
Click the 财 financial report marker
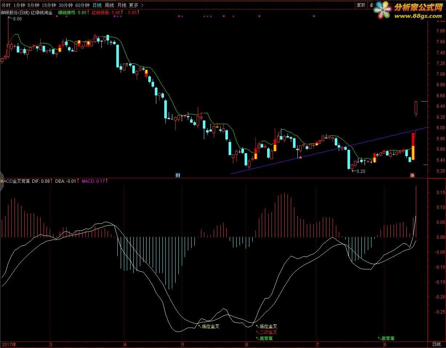click(x=178, y=175)
